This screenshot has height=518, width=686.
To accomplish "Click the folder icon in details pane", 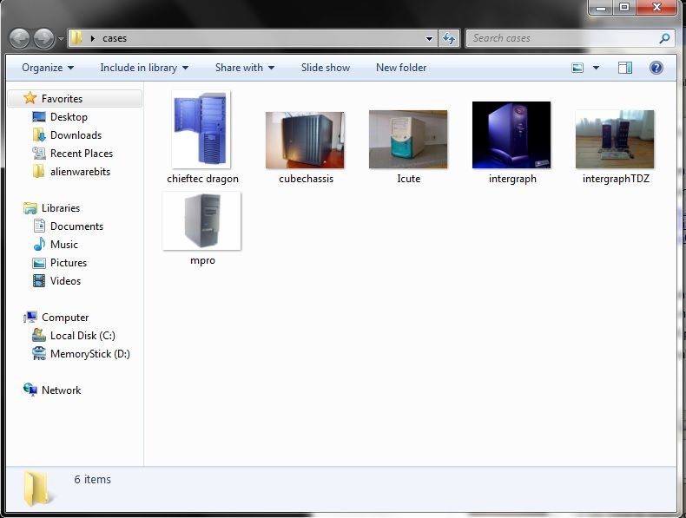I will click(38, 488).
